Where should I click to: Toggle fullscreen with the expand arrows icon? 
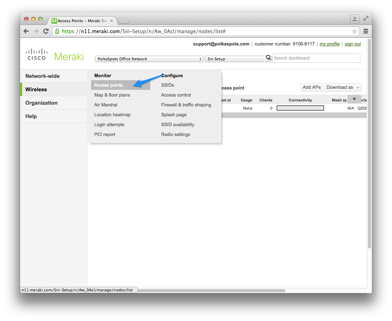366,18
